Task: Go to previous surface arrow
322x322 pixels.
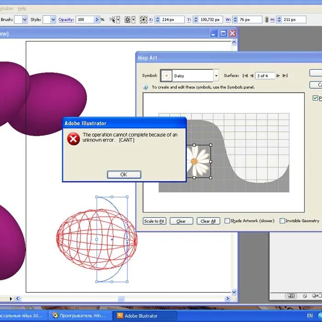Action: [x=252, y=75]
